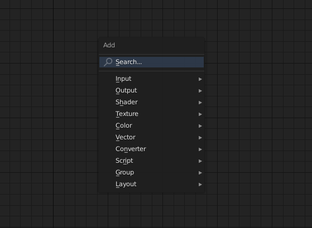312x228 pixels.
Task: Open the Converter submenu
Action: pyautogui.click(x=151, y=149)
